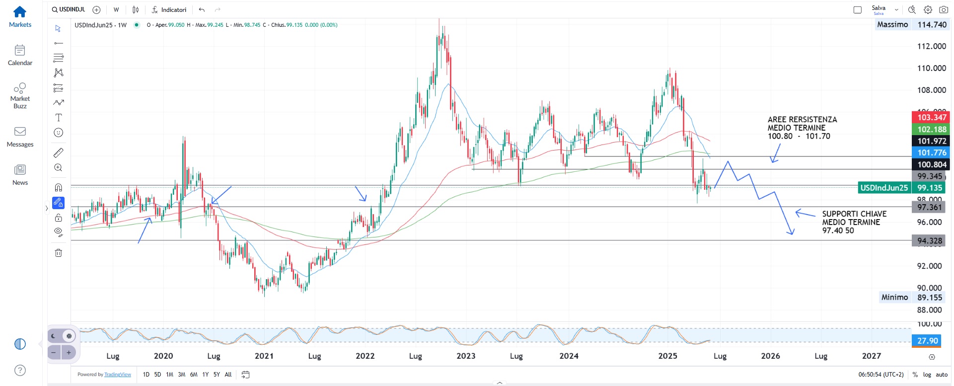The width and height of the screenshot is (954, 386).
Task: Hide all drawings with eye icon
Action: [x=59, y=232]
